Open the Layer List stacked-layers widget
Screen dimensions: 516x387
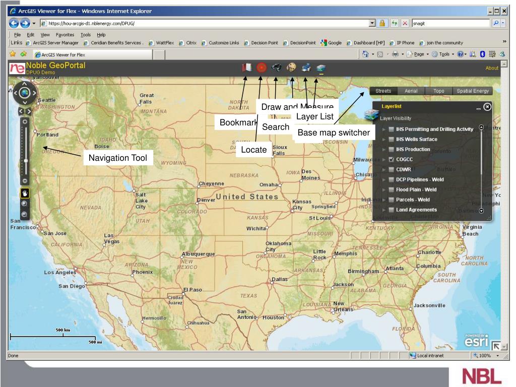(x=321, y=68)
